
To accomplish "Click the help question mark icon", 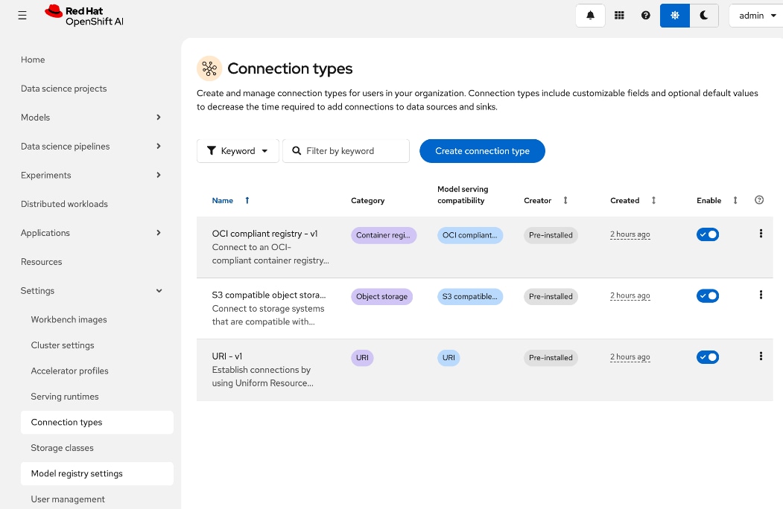I will tap(645, 15).
